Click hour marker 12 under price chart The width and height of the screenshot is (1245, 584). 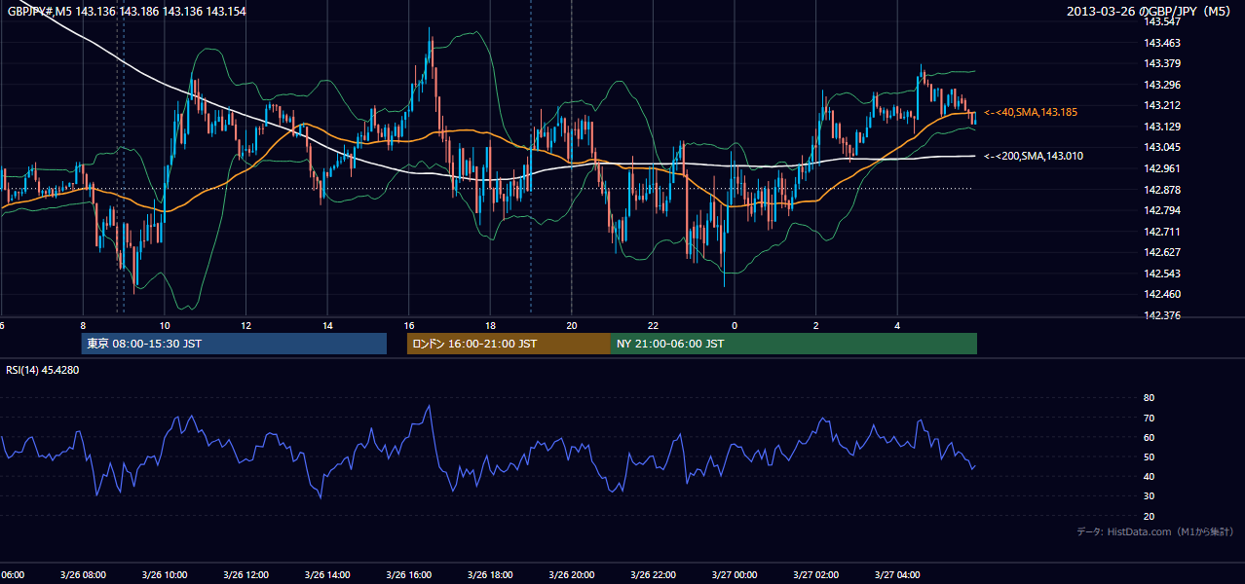(x=245, y=326)
